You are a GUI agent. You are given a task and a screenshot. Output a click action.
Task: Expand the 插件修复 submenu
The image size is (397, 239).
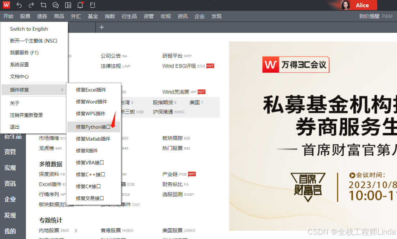(x=34, y=90)
